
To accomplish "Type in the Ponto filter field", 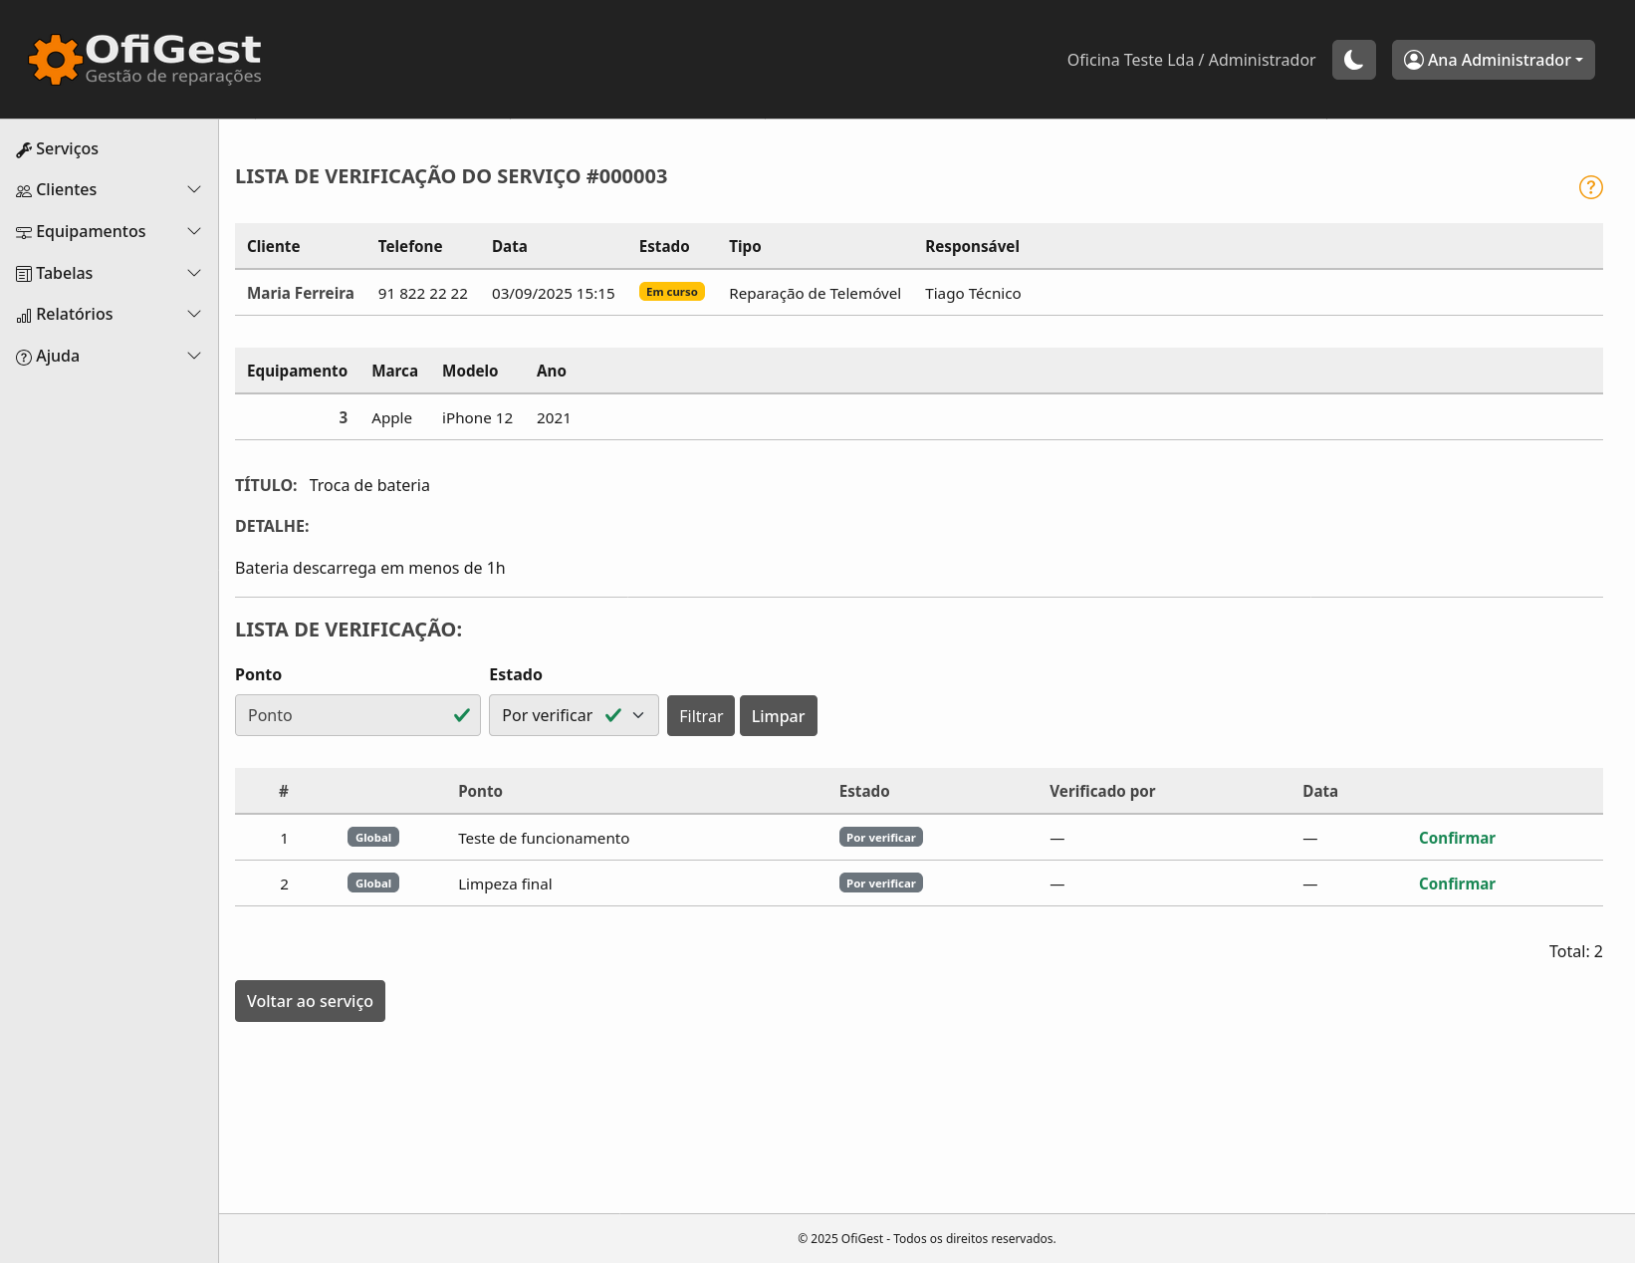I will tap(344, 715).
